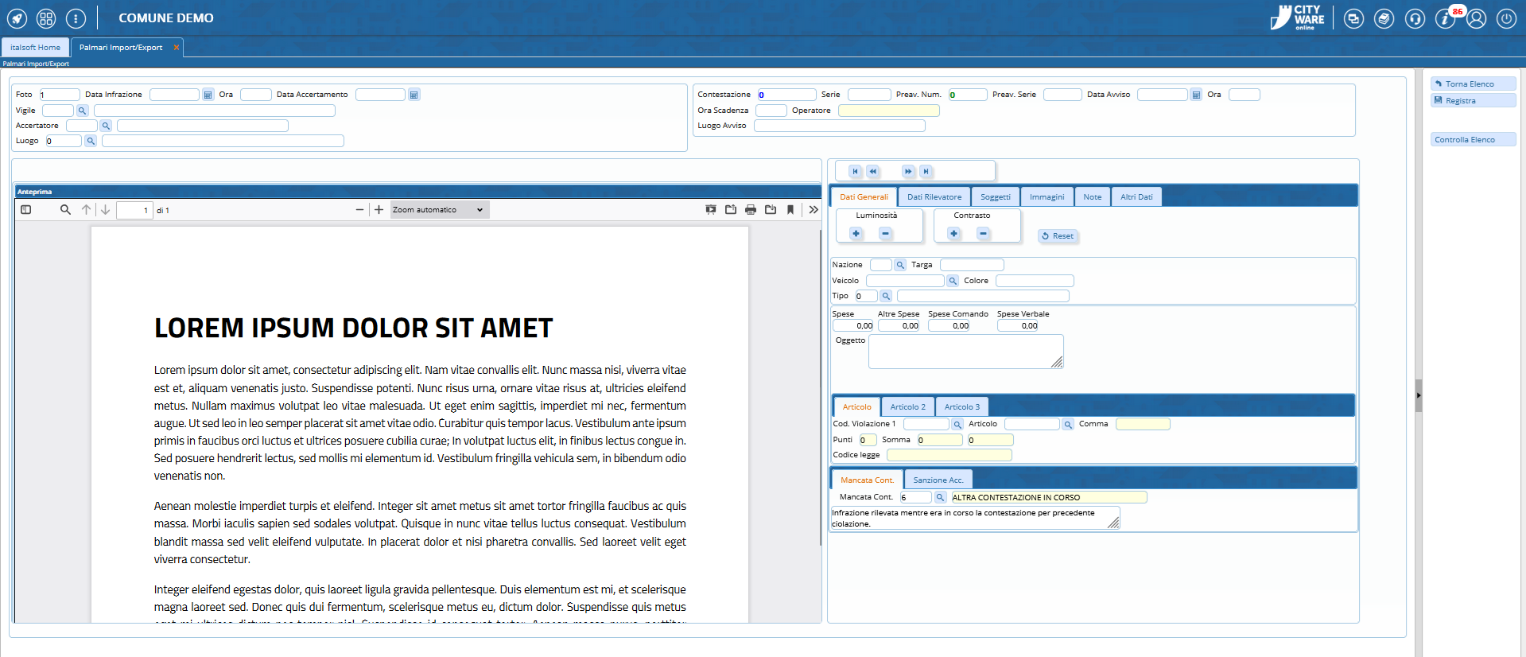The width and height of the screenshot is (1526, 657).
Task: Toggle the PDF sidebar panel
Action: (26, 210)
